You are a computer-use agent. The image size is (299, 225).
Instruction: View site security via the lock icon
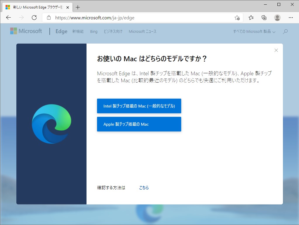(49, 18)
